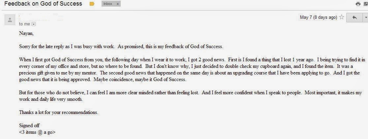This screenshot has height=139, width=368.
Task: Click the sender's avatar placeholder
Action: point(10,20)
